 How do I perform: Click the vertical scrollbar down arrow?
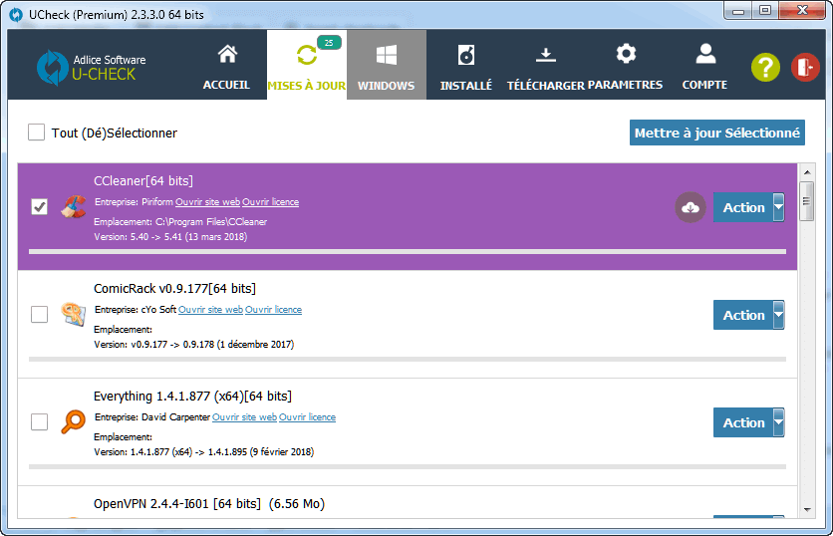tap(807, 509)
